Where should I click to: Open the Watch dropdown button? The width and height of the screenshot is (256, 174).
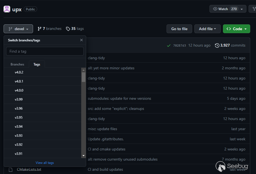click(x=228, y=9)
